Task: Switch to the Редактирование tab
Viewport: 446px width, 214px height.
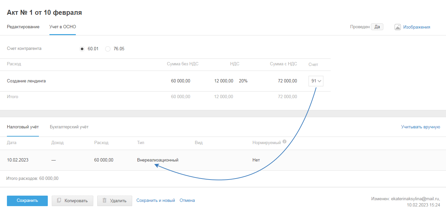Action: pos(23,27)
